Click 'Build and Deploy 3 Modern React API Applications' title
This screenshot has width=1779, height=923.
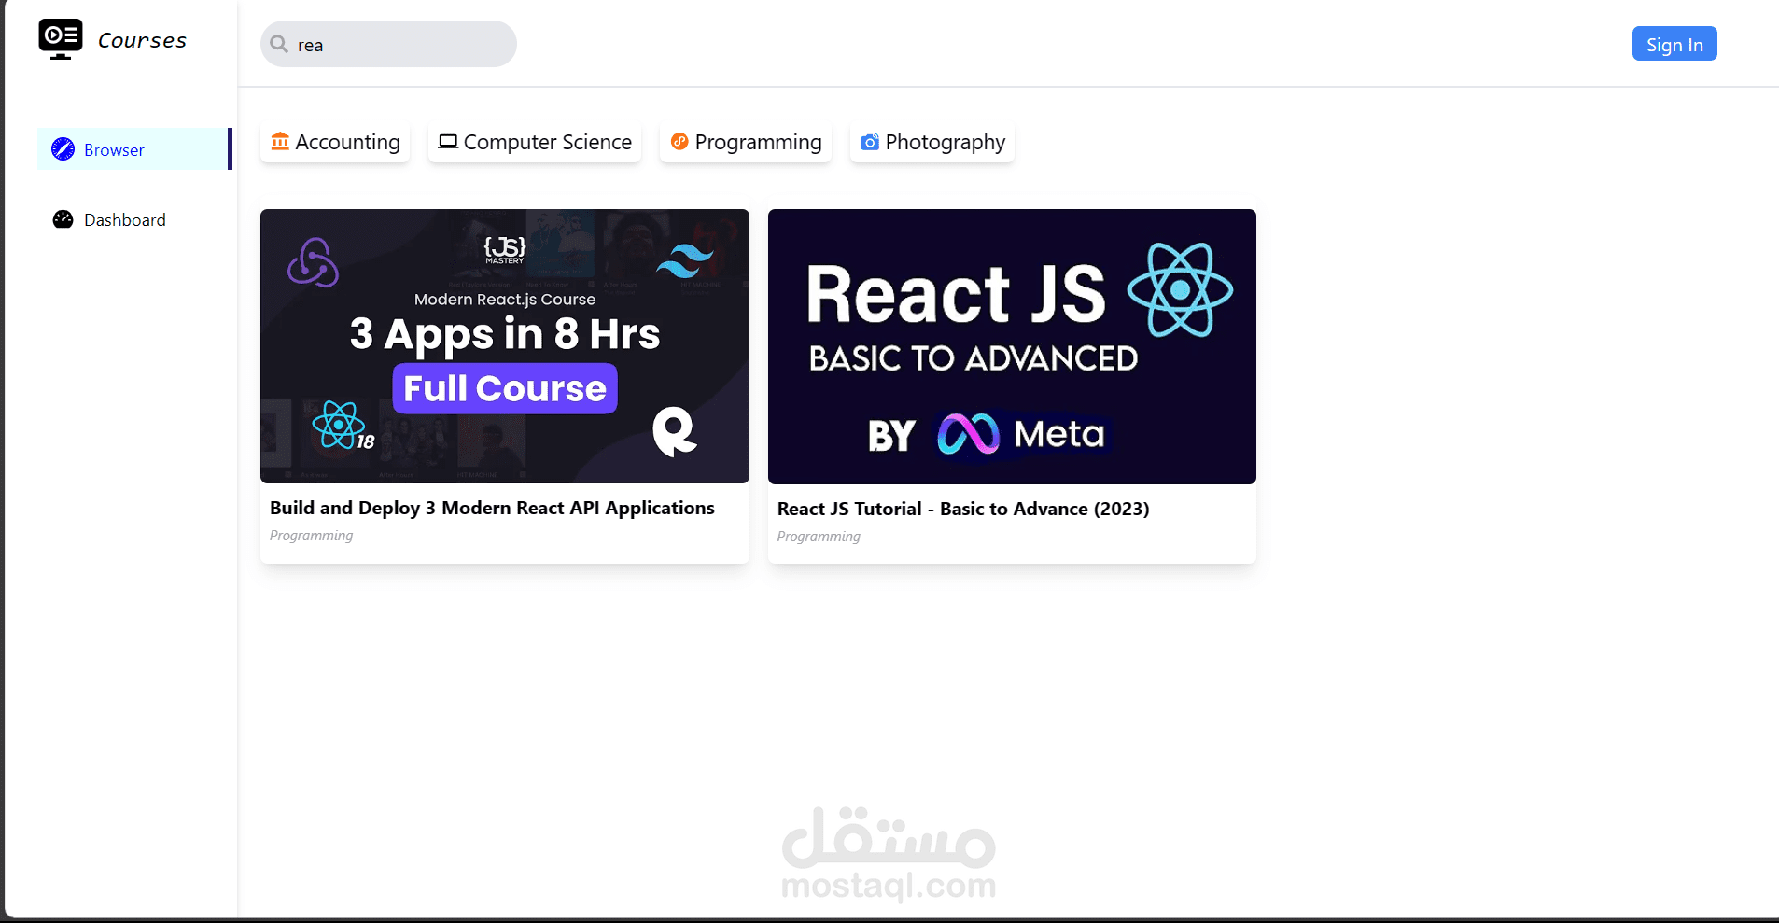click(492, 508)
